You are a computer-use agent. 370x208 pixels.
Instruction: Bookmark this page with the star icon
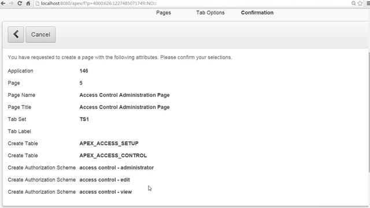coord(360,3)
